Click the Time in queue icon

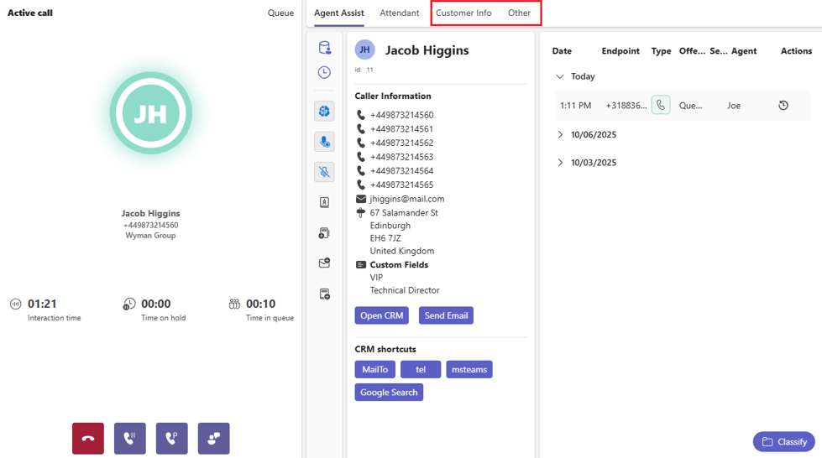tap(234, 304)
